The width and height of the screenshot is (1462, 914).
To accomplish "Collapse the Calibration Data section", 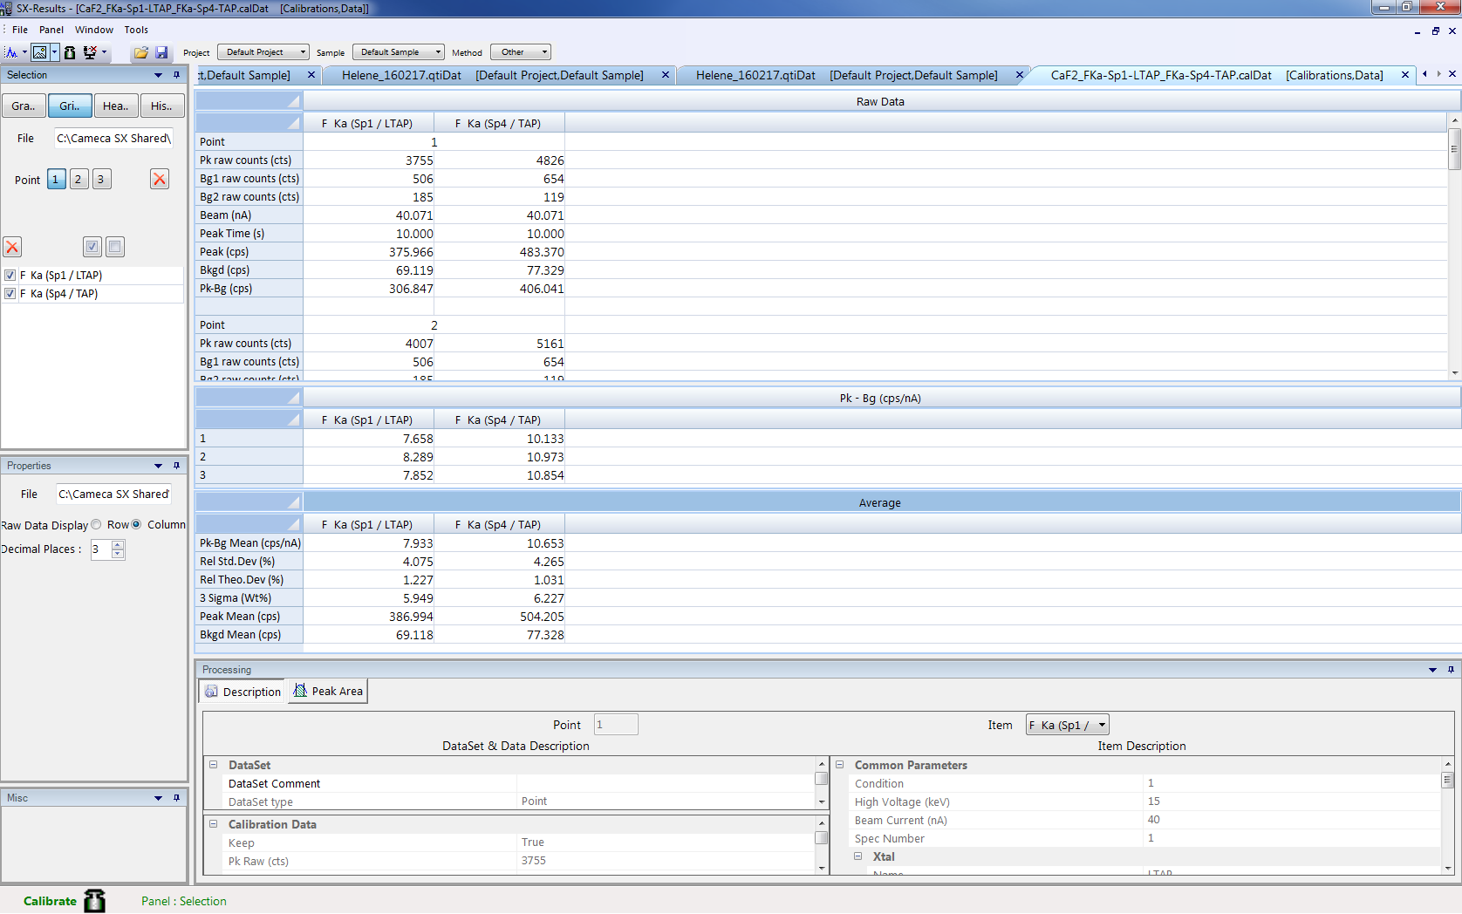I will tap(213, 824).
